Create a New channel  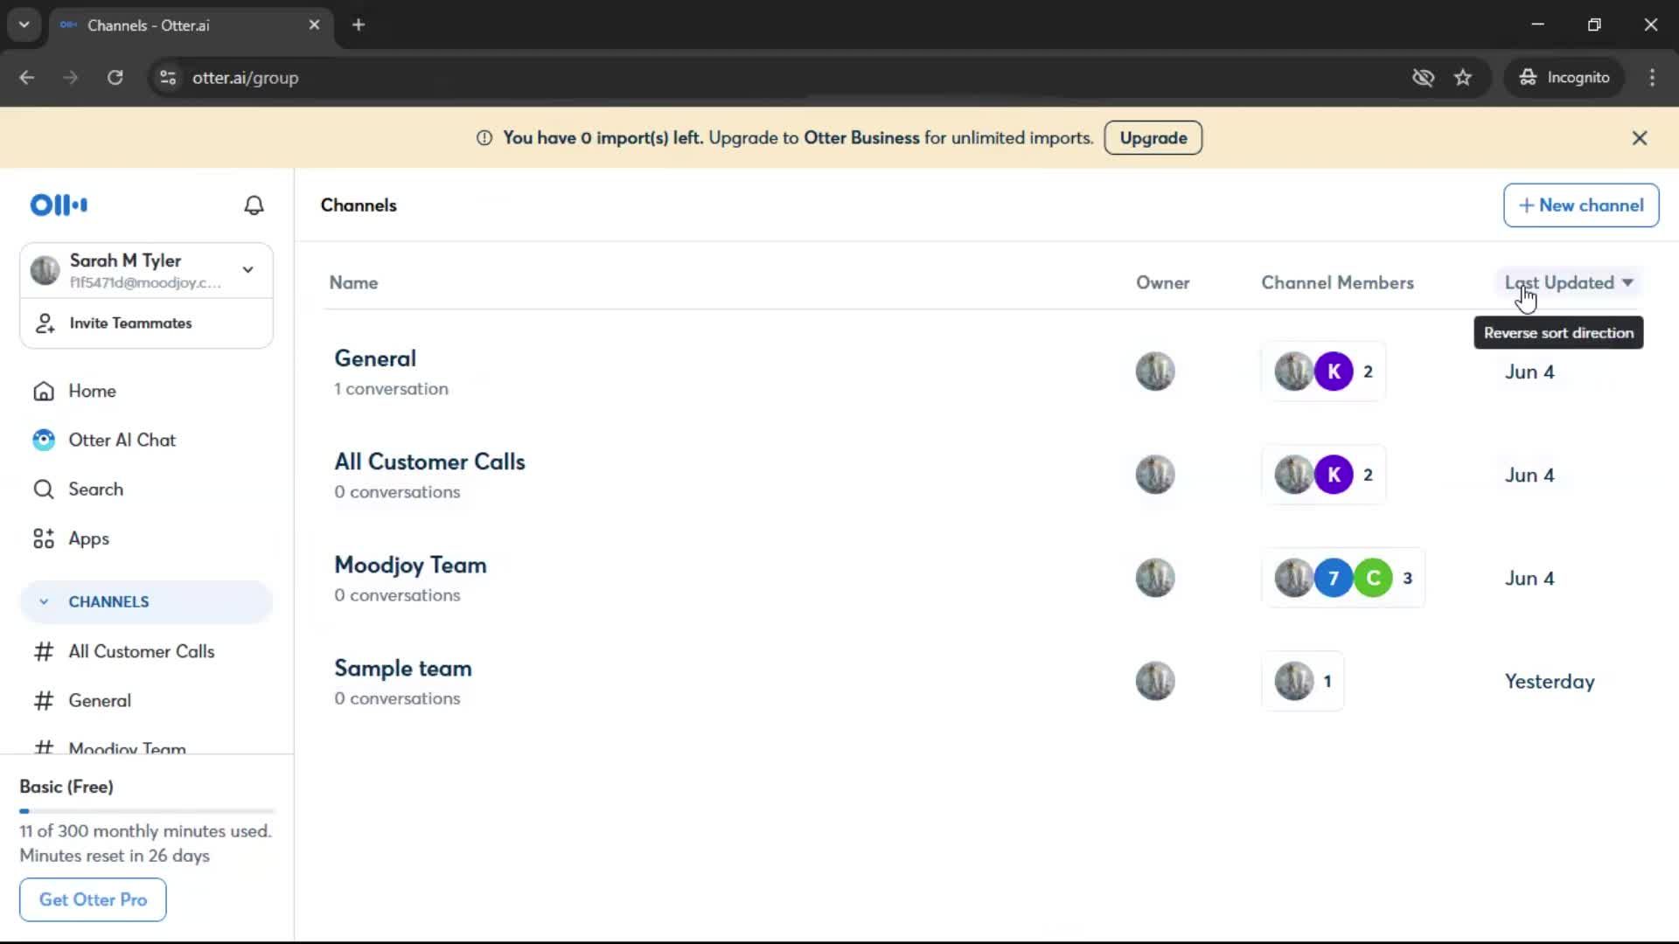pos(1581,205)
